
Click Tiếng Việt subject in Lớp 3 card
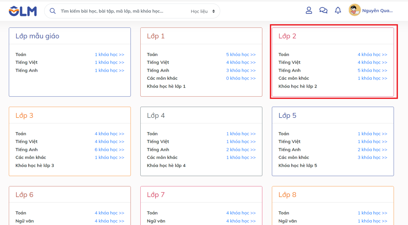tap(26, 141)
